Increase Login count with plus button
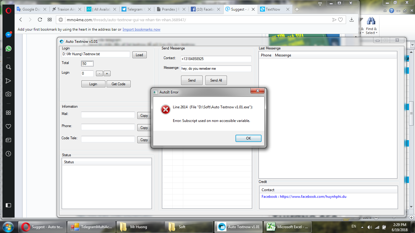Viewport: 415px width, 233px height. (x=107, y=73)
